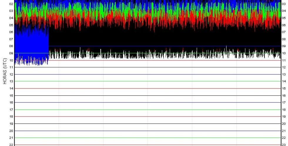The width and height of the screenshot is (288, 146).
Task: Select hour label "14" on the right axis
Action: pyautogui.click(x=284, y=81)
